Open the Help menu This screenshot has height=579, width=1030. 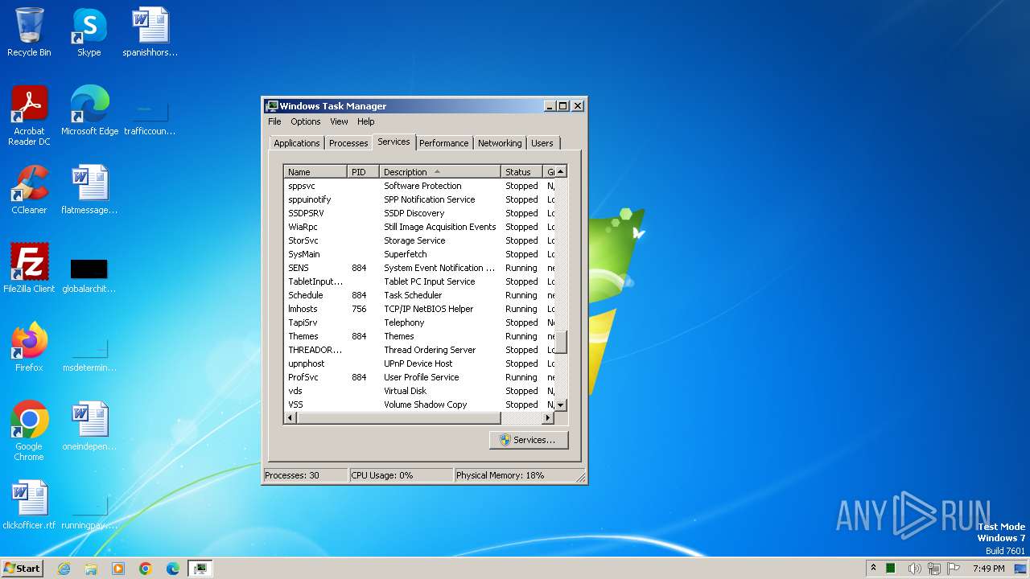(x=366, y=121)
